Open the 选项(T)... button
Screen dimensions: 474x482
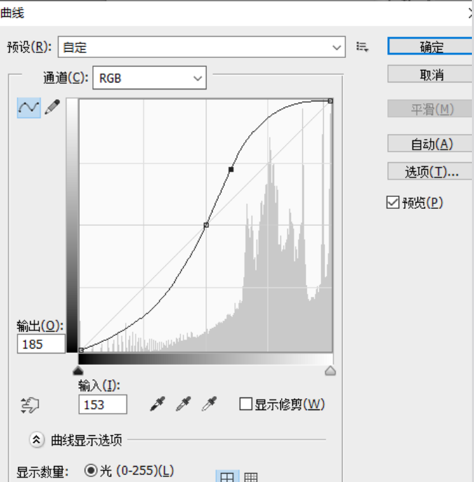(x=430, y=171)
